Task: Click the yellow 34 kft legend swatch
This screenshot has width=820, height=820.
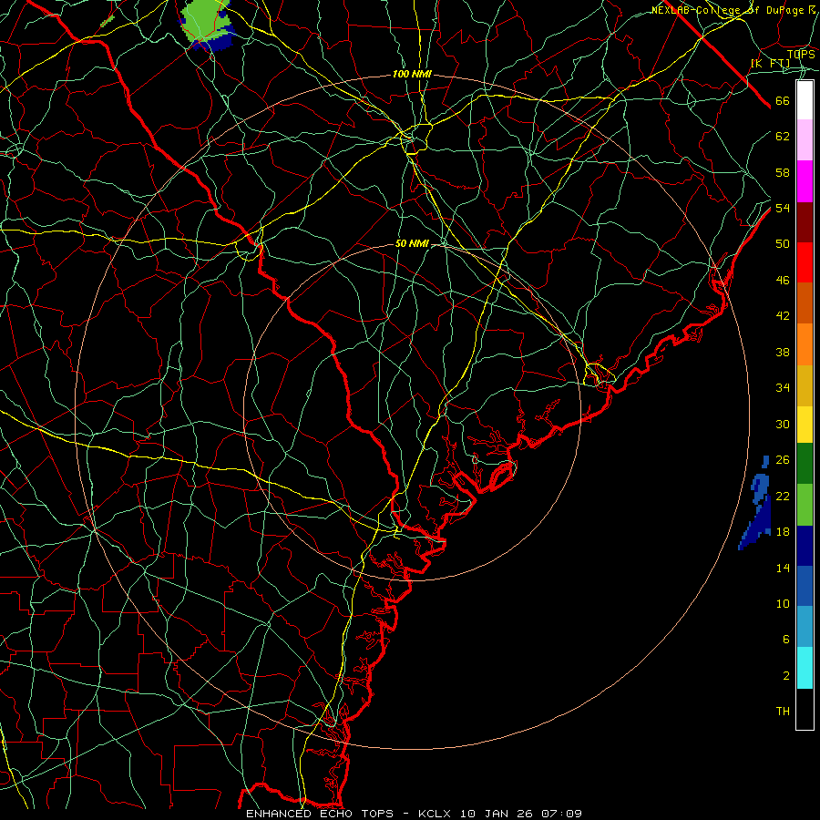Action: (x=805, y=425)
